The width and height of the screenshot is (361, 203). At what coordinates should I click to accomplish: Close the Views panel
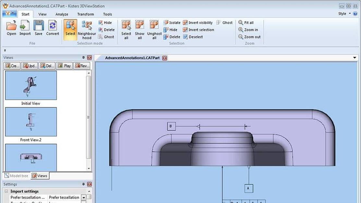[x=89, y=57]
